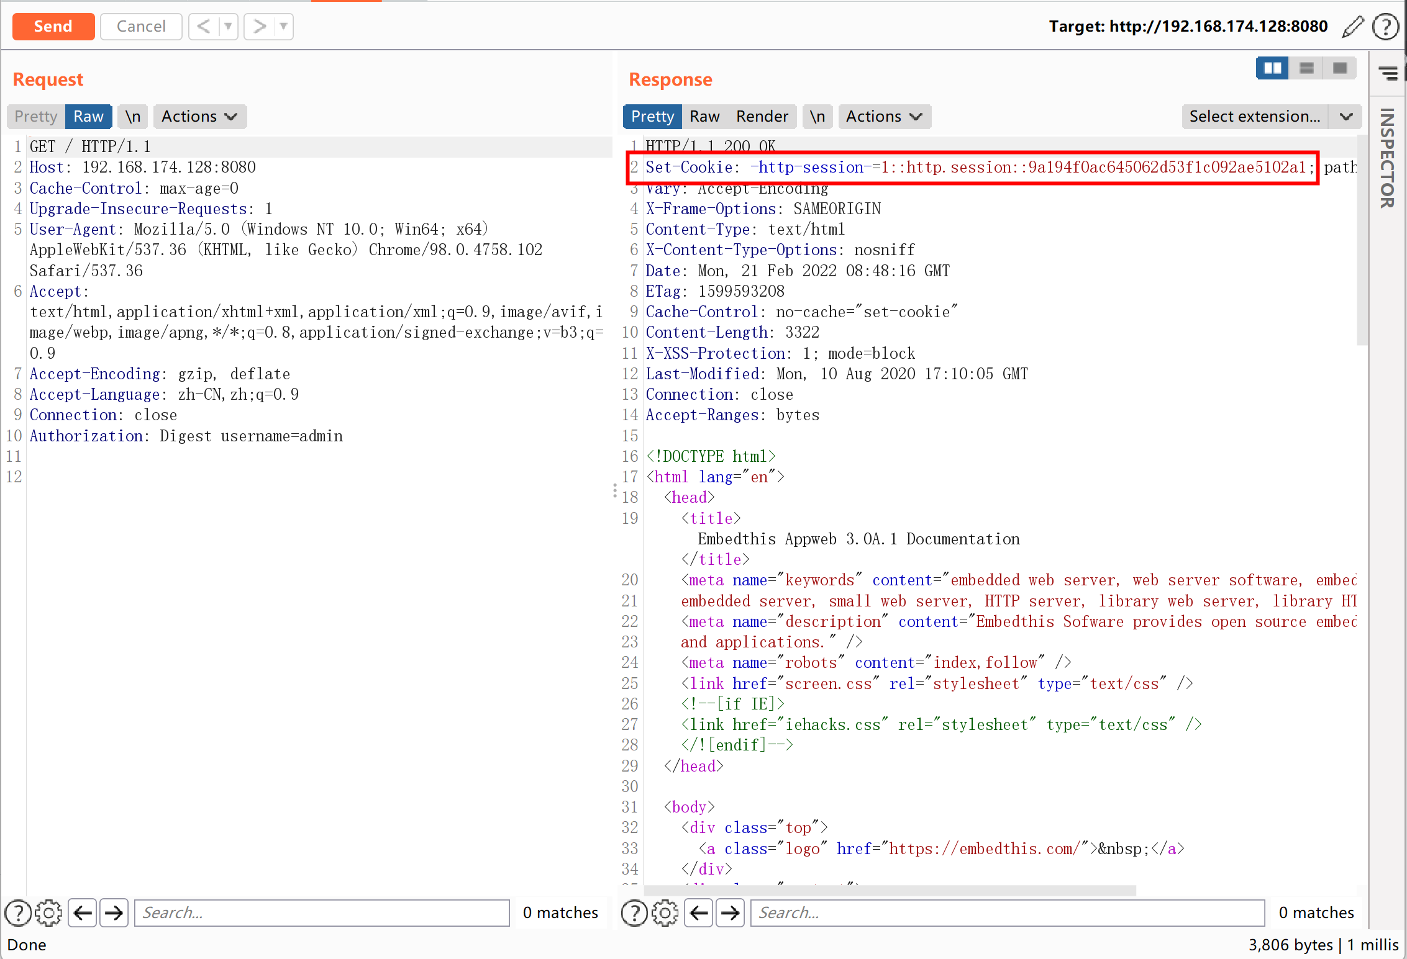Switch response to Raw tab
Viewport: 1407px width, 959px height.
click(x=704, y=117)
